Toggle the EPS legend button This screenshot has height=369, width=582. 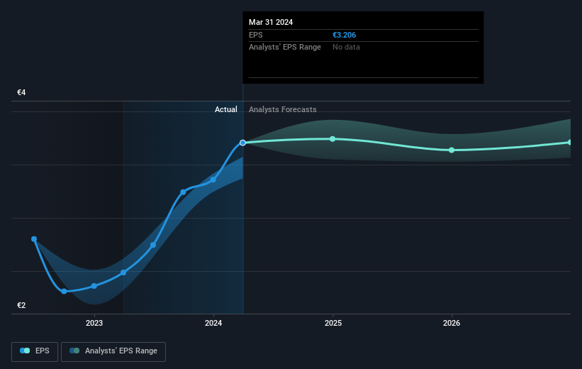[x=35, y=351]
